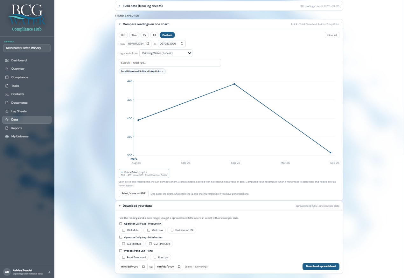The height and width of the screenshot is (278, 404).
Task: Go to Log Sheets in sidebar
Action: tap(27, 111)
